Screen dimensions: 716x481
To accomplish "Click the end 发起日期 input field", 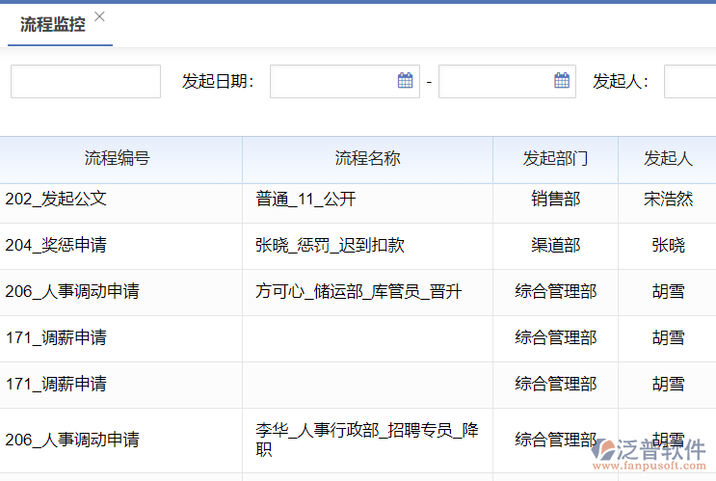I will [x=507, y=81].
